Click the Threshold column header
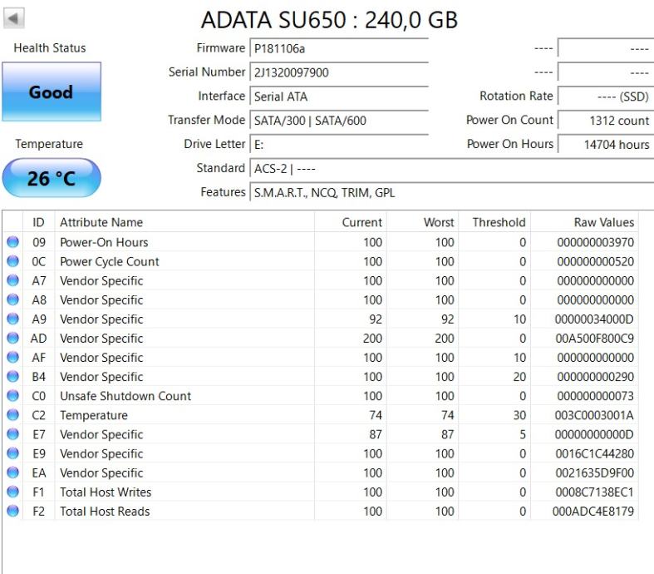The image size is (654, 574). [494, 222]
